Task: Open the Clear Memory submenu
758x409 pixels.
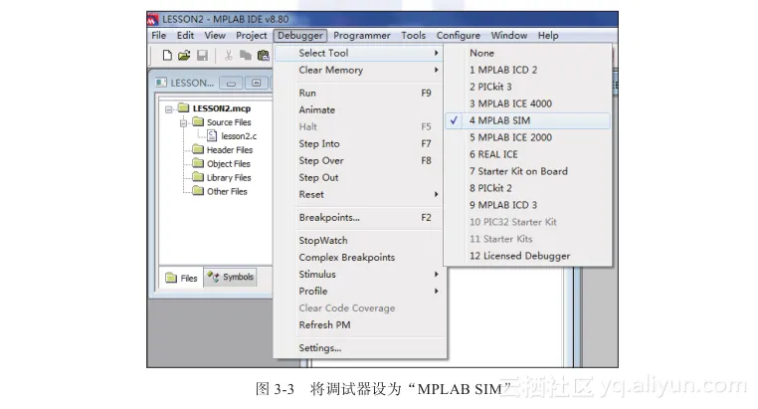Action: pyautogui.click(x=360, y=70)
